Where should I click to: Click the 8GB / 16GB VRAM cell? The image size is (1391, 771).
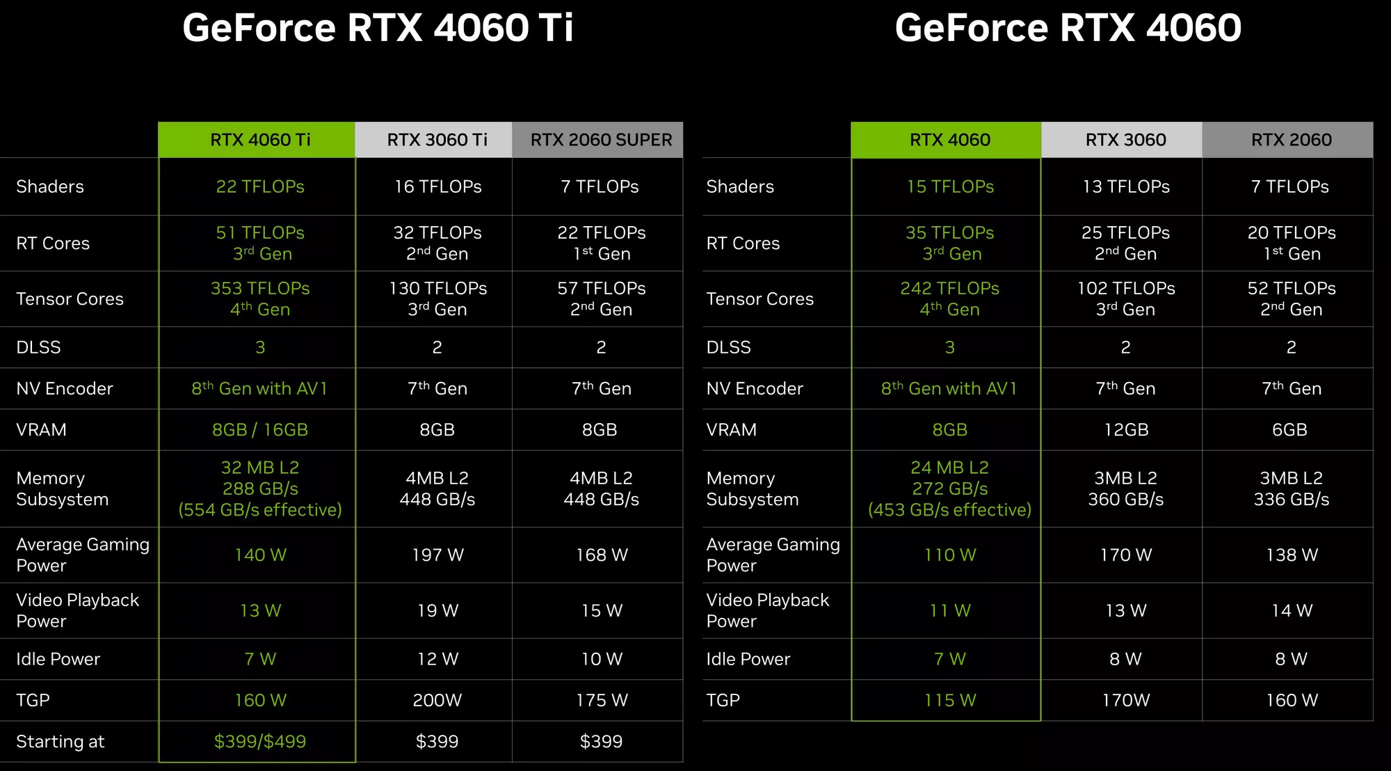(259, 429)
